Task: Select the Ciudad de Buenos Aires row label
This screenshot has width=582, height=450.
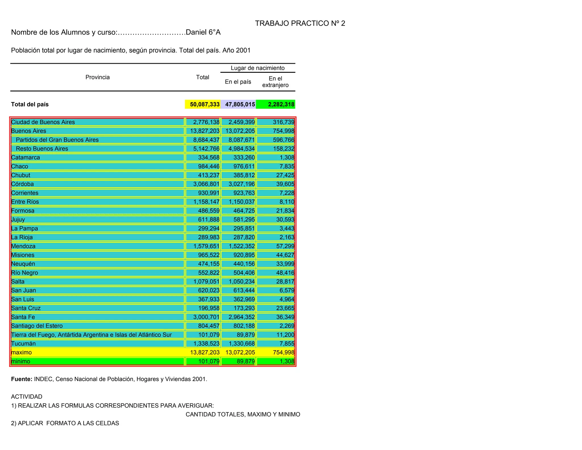Action: [x=43, y=122]
